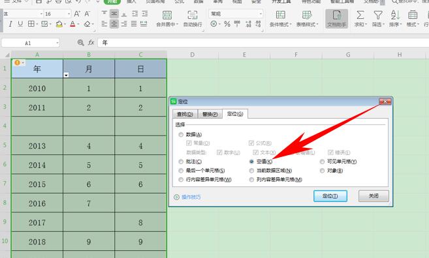Select the 行内容差异单元格(W) radio option
This screenshot has width=429, height=258.
pos(181,180)
